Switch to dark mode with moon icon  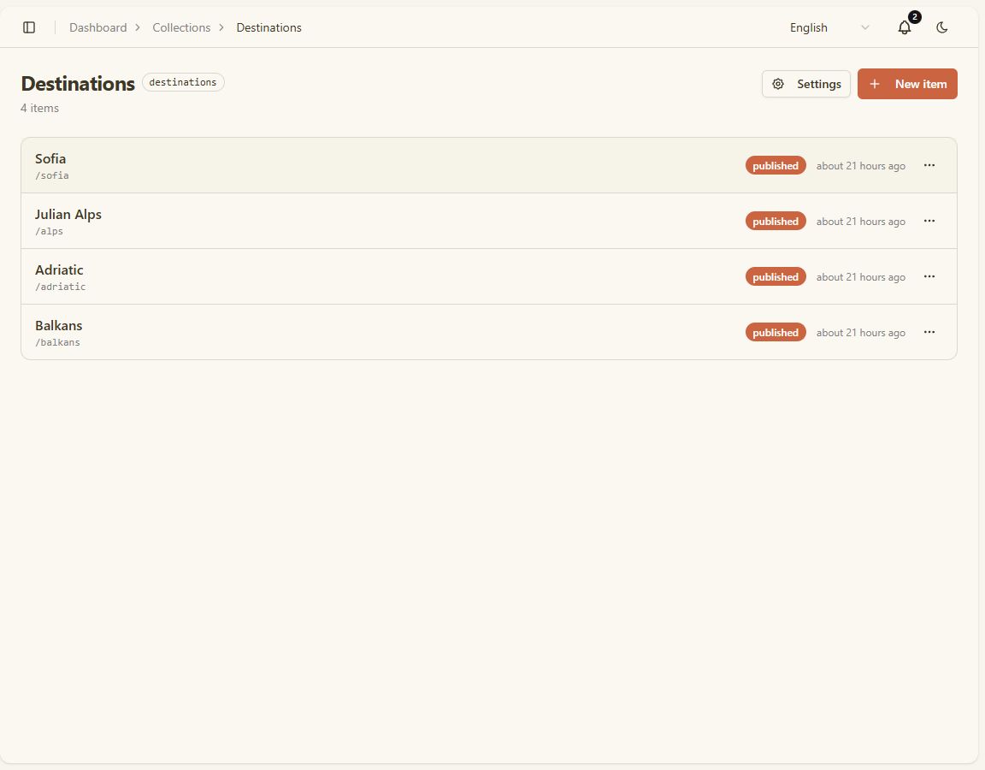click(941, 27)
